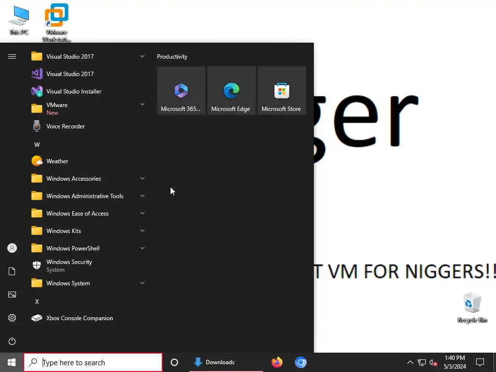Open Voice Recorder app
496x372 pixels.
(88, 126)
